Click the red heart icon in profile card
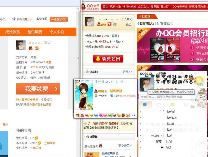Image resolution: width=208 pixels, height=157 pixels. pos(78,115)
